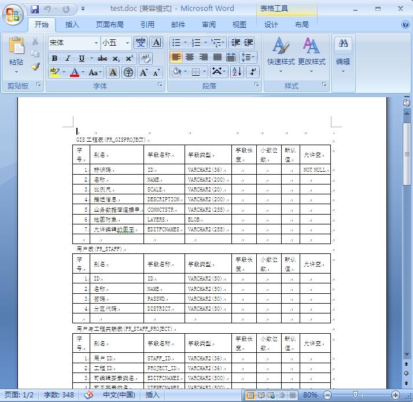The image size is (413, 402).
Task: Toggle left alignment button
Action: pos(176,57)
